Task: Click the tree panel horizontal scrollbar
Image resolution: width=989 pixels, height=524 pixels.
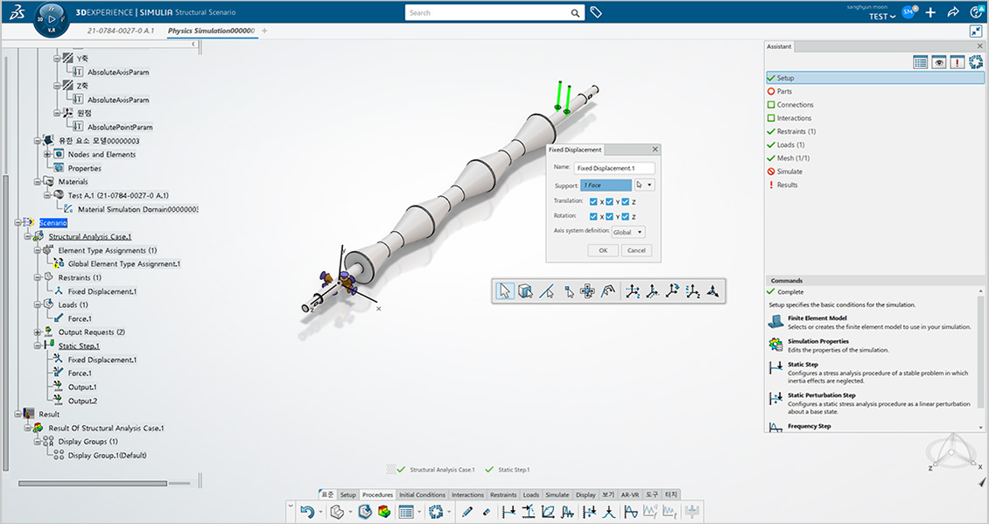Action: (93, 484)
